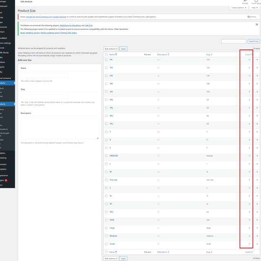The height and width of the screenshot is (261, 261).
Task: Click Dismiss this notice link
Action: click(x=69, y=33)
